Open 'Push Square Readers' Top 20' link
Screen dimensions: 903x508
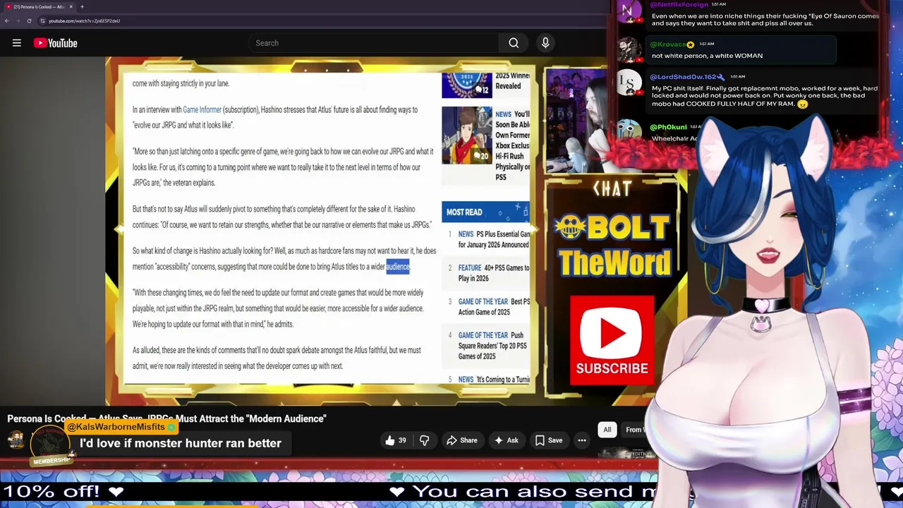click(493, 346)
